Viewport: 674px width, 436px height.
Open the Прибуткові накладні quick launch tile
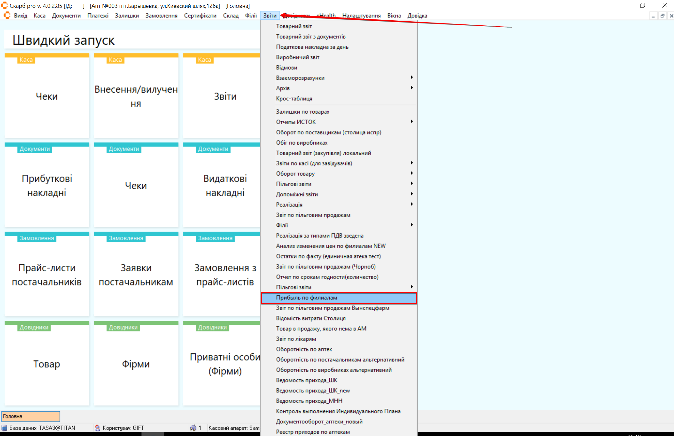47,185
